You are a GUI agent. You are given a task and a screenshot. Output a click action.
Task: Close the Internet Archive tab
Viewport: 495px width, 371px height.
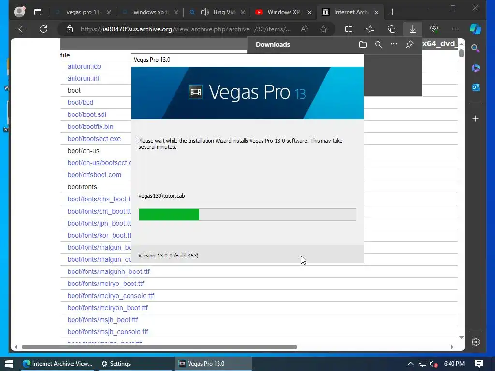(376, 12)
